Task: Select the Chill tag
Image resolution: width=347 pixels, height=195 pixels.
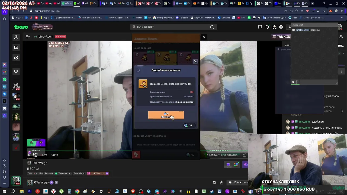Action: pos(30,174)
